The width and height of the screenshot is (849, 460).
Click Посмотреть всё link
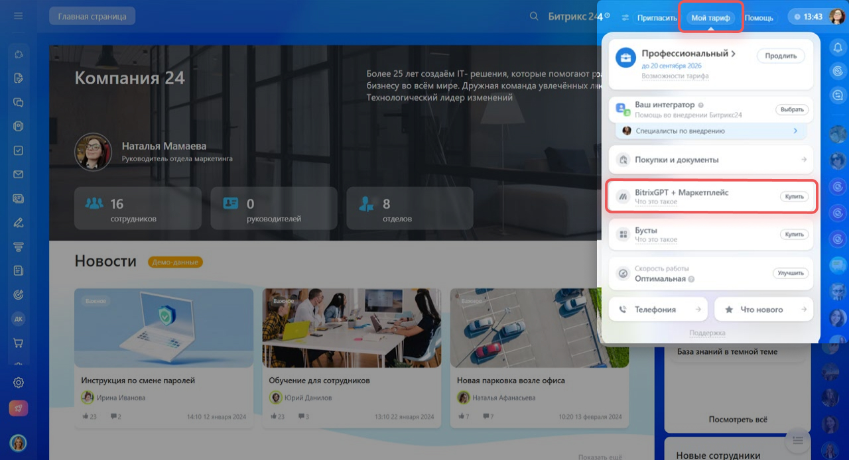click(x=738, y=420)
